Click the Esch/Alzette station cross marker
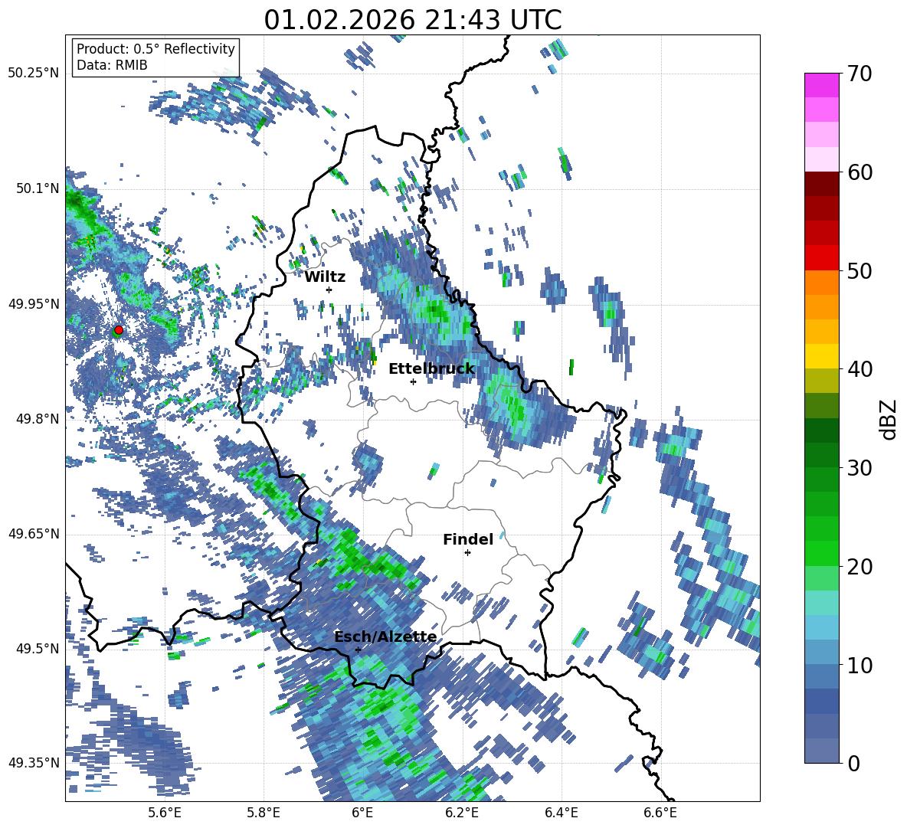The width and height of the screenshot is (907, 828). click(358, 650)
